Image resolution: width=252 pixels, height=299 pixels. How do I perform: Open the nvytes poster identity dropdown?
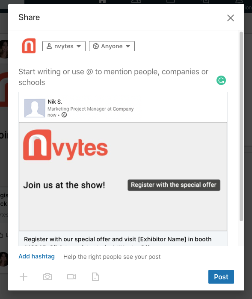pos(64,46)
